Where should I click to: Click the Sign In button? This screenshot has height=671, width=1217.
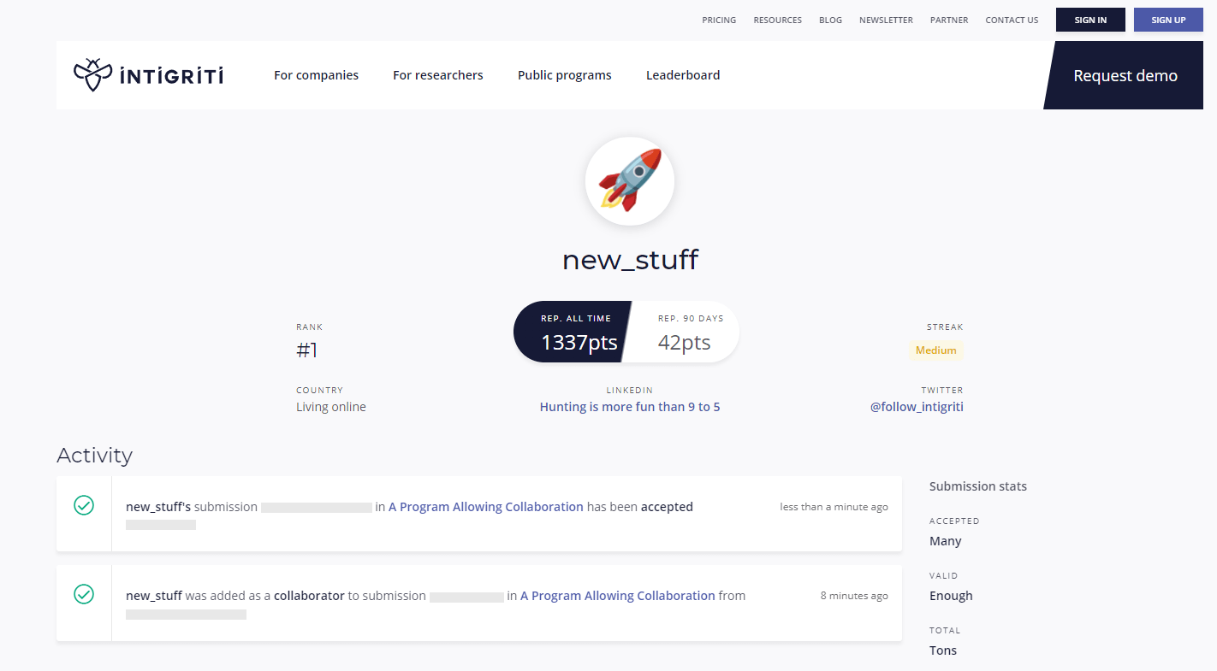1090,20
